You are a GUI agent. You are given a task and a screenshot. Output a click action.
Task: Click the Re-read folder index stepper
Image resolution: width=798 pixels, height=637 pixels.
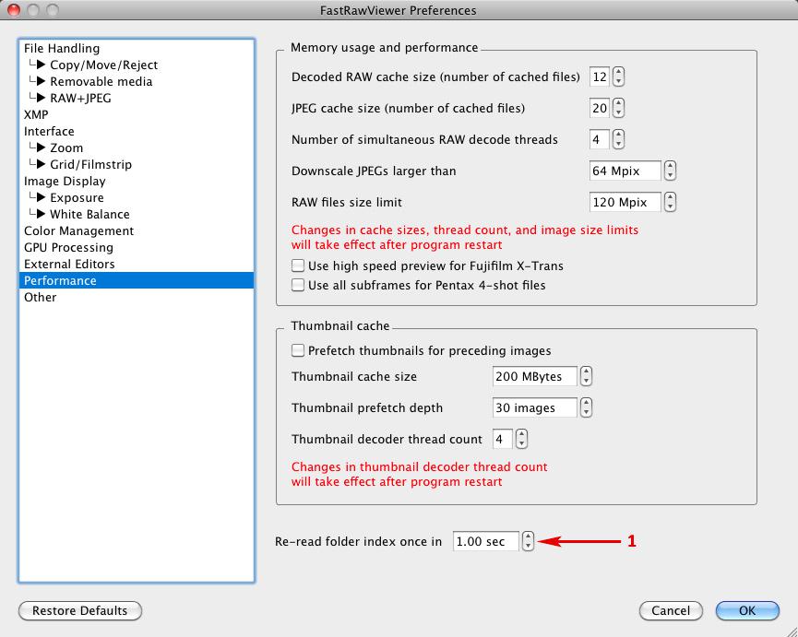click(528, 542)
